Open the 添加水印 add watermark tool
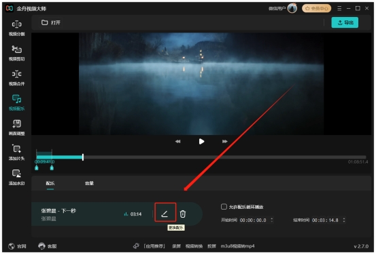Screen dimensions: 376x255 [16, 177]
